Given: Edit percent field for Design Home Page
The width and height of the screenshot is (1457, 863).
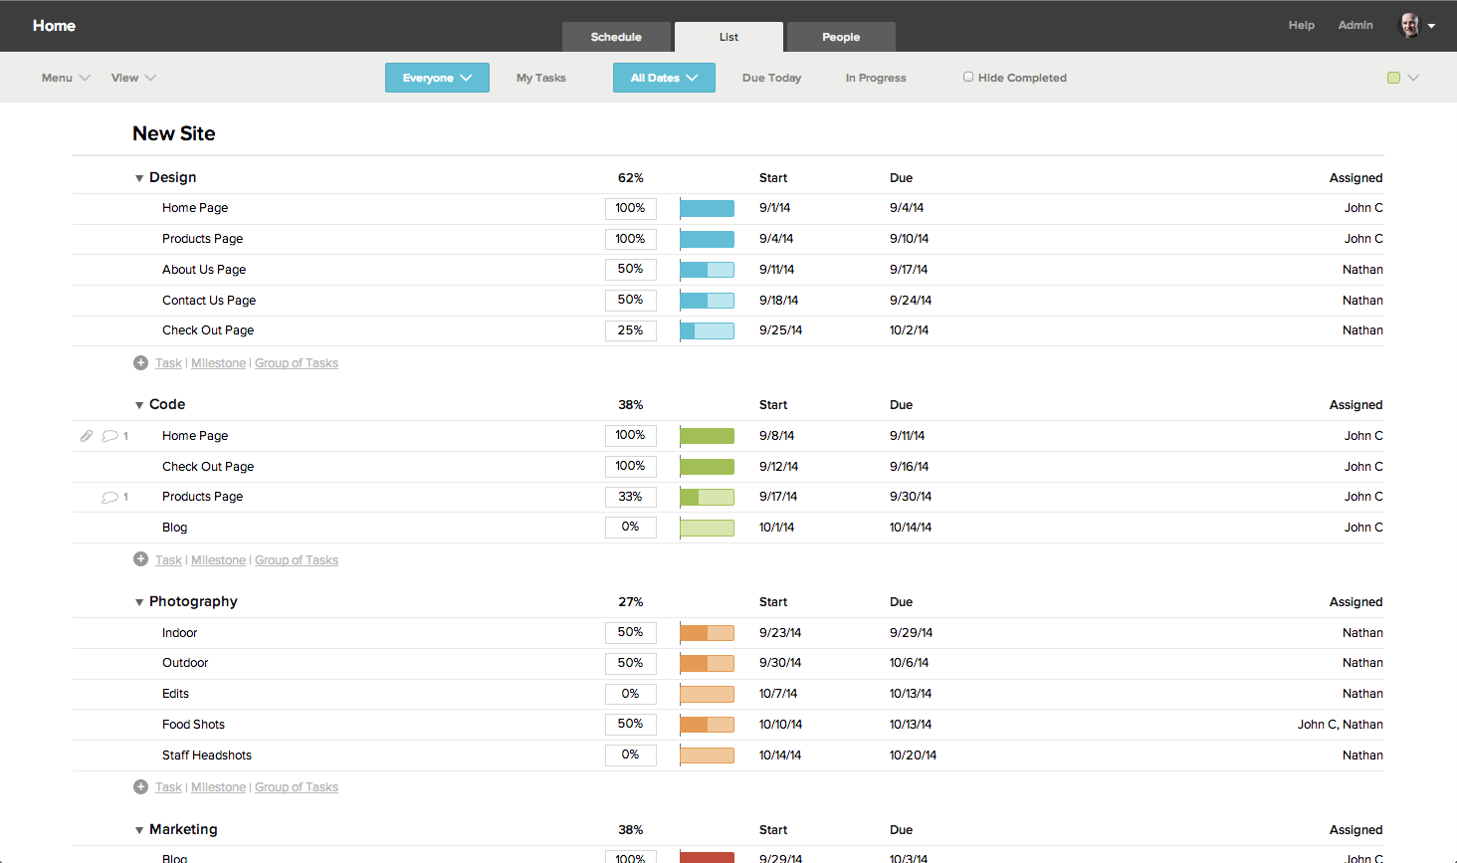Looking at the screenshot, I should (631, 208).
